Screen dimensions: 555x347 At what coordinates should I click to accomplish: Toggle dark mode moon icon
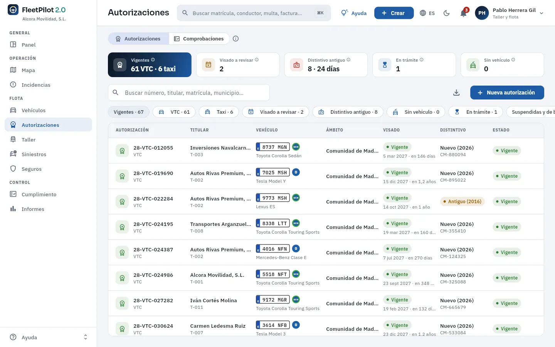tap(447, 13)
